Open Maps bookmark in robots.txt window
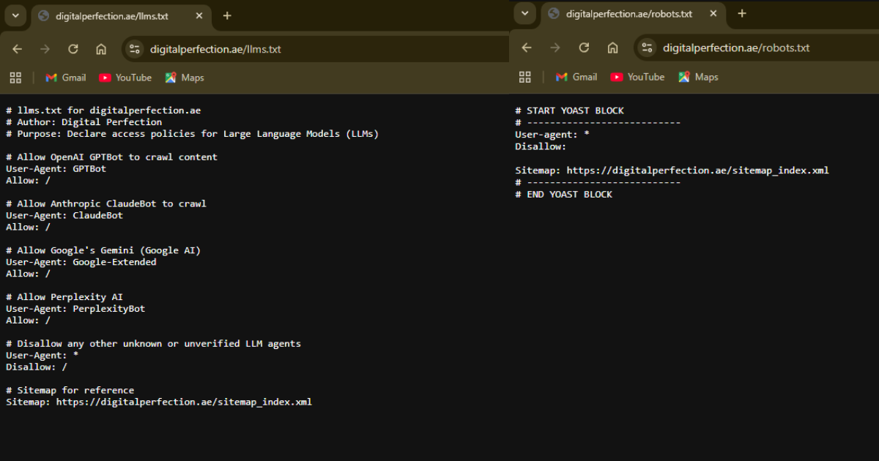This screenshot has height=461, width=879. tap(698, 77)
